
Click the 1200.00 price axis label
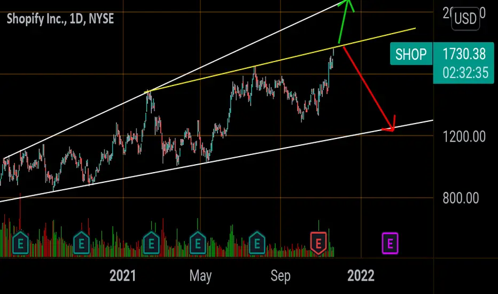(464, 137)
